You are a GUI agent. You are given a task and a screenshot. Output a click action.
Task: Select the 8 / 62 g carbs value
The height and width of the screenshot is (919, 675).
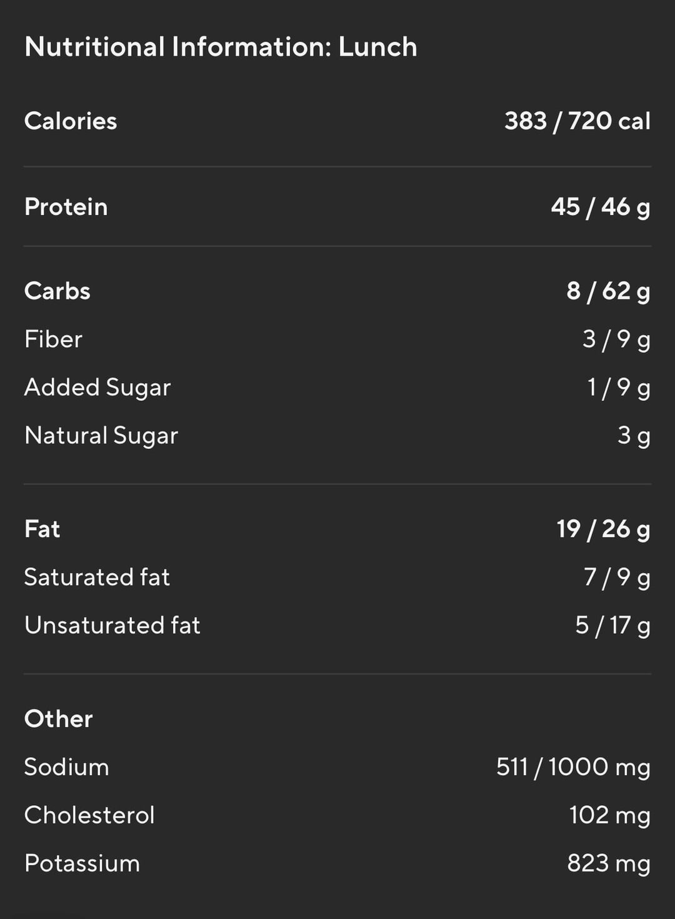(x=609, y=291)
